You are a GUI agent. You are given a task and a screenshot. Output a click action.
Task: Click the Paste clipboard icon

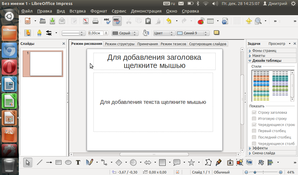pyautogui.click(x=148, y=21)
